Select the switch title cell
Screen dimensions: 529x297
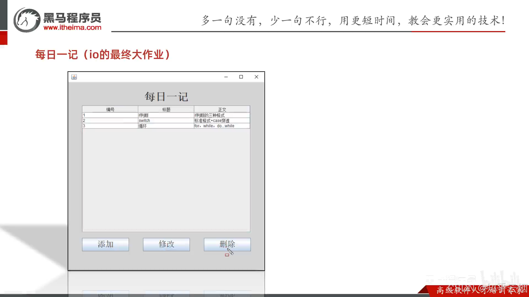(x=166, y=120)
